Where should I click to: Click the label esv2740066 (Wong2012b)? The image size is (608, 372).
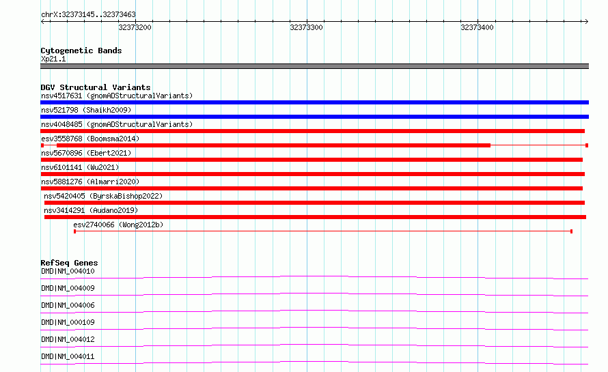click(118, 225)
